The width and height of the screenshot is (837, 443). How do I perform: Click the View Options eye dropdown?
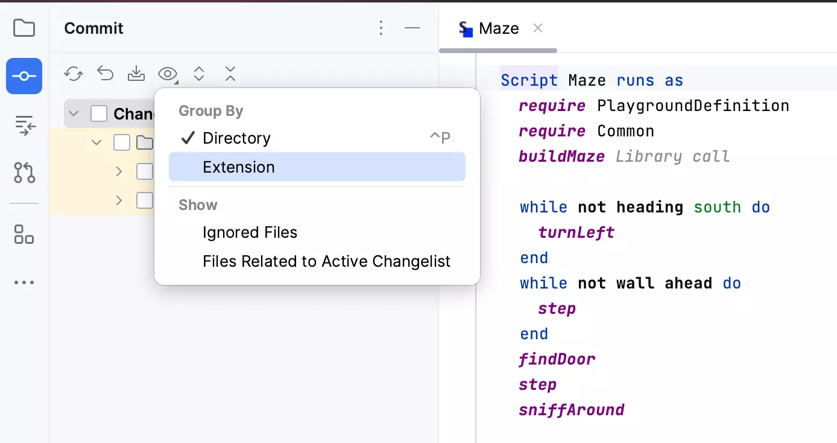[x=168, y=74]
